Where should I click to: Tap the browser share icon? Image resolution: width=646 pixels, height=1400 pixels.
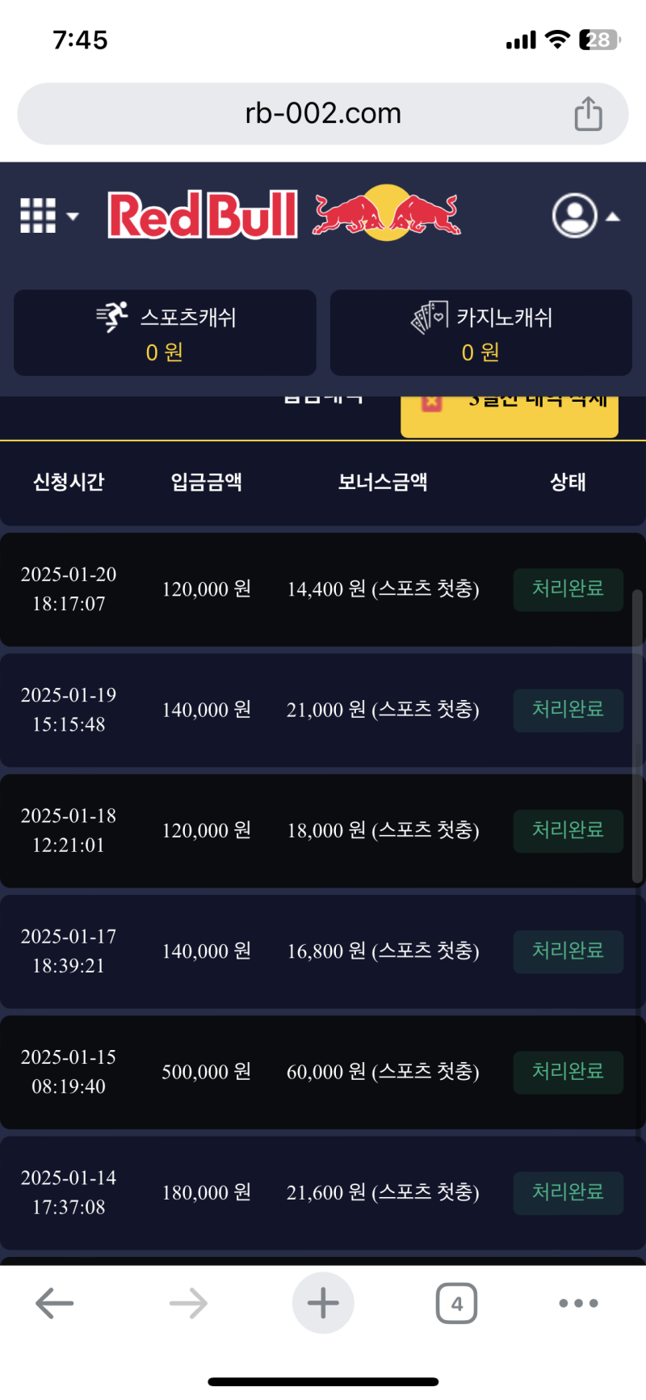pos(588,114)
